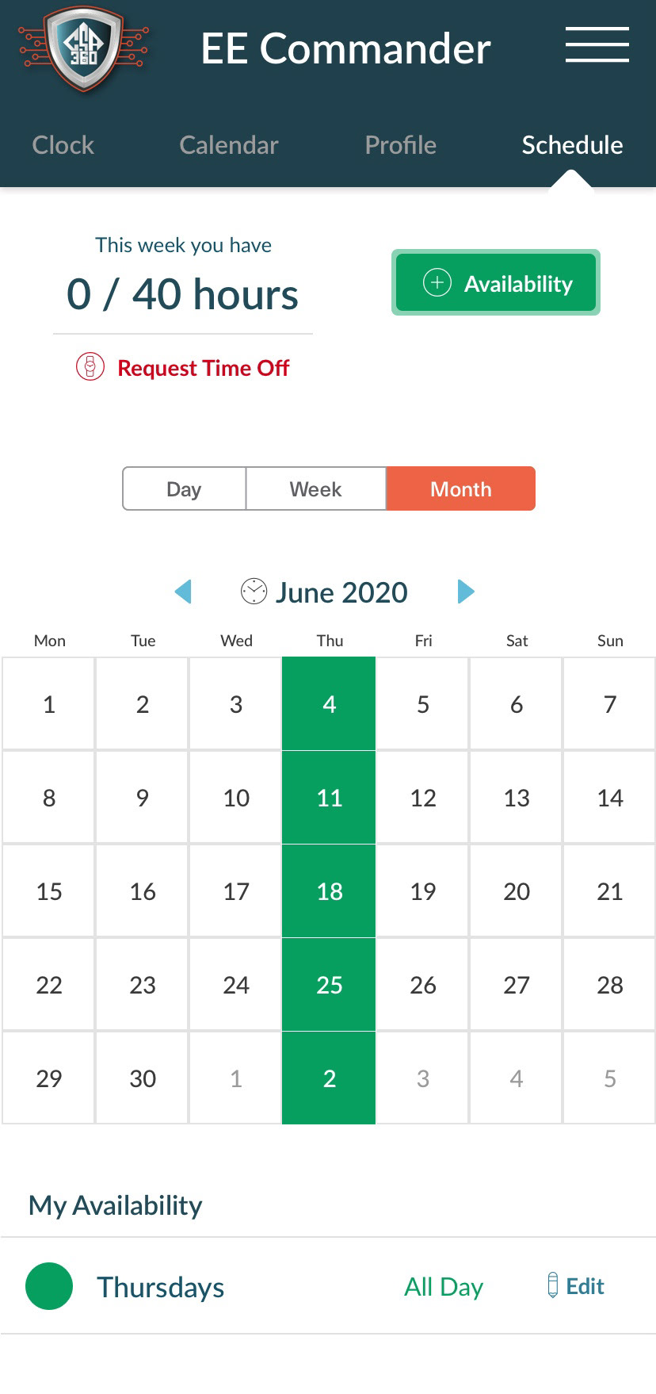Click the plus icon in Availability button
The height and width of the screenshot is (1394, 656).
pos(437,282)
